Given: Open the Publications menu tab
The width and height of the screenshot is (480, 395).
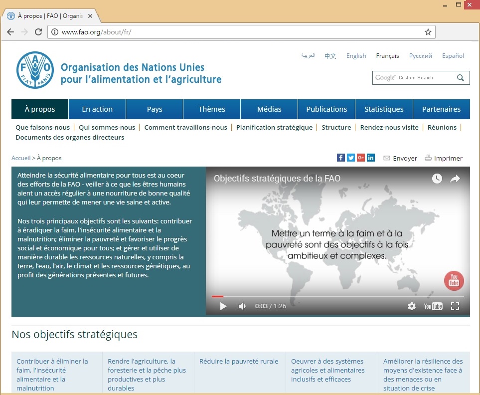Looking at the screenshot, I should pyautogui.click(x=326, y=109).
